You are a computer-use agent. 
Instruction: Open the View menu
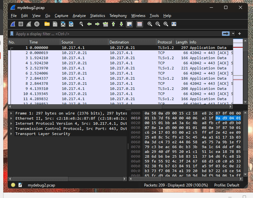[36, 16]
